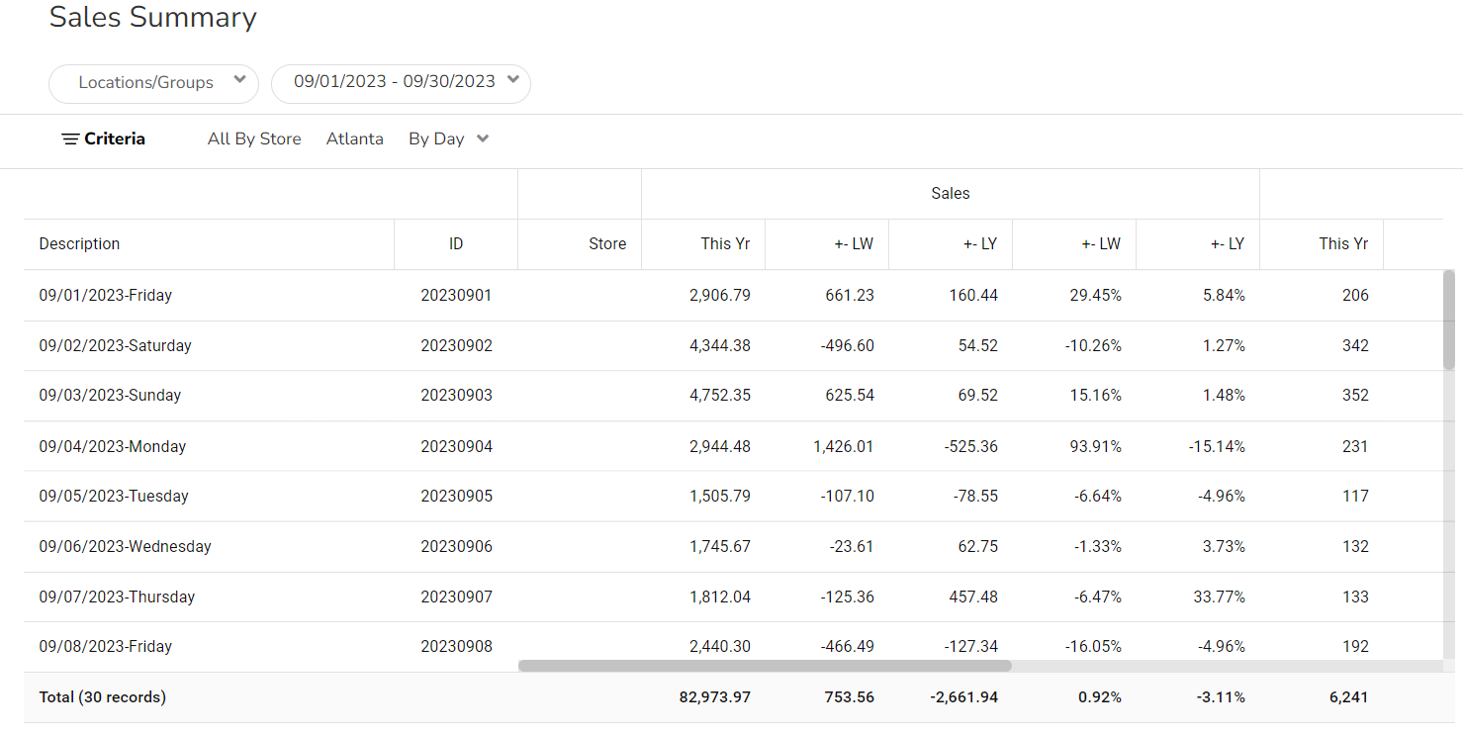Image resolution: width=1463 pixels, height=735 pixels.
Task: Click ID 20230906 cell
Action: point(456,547)
